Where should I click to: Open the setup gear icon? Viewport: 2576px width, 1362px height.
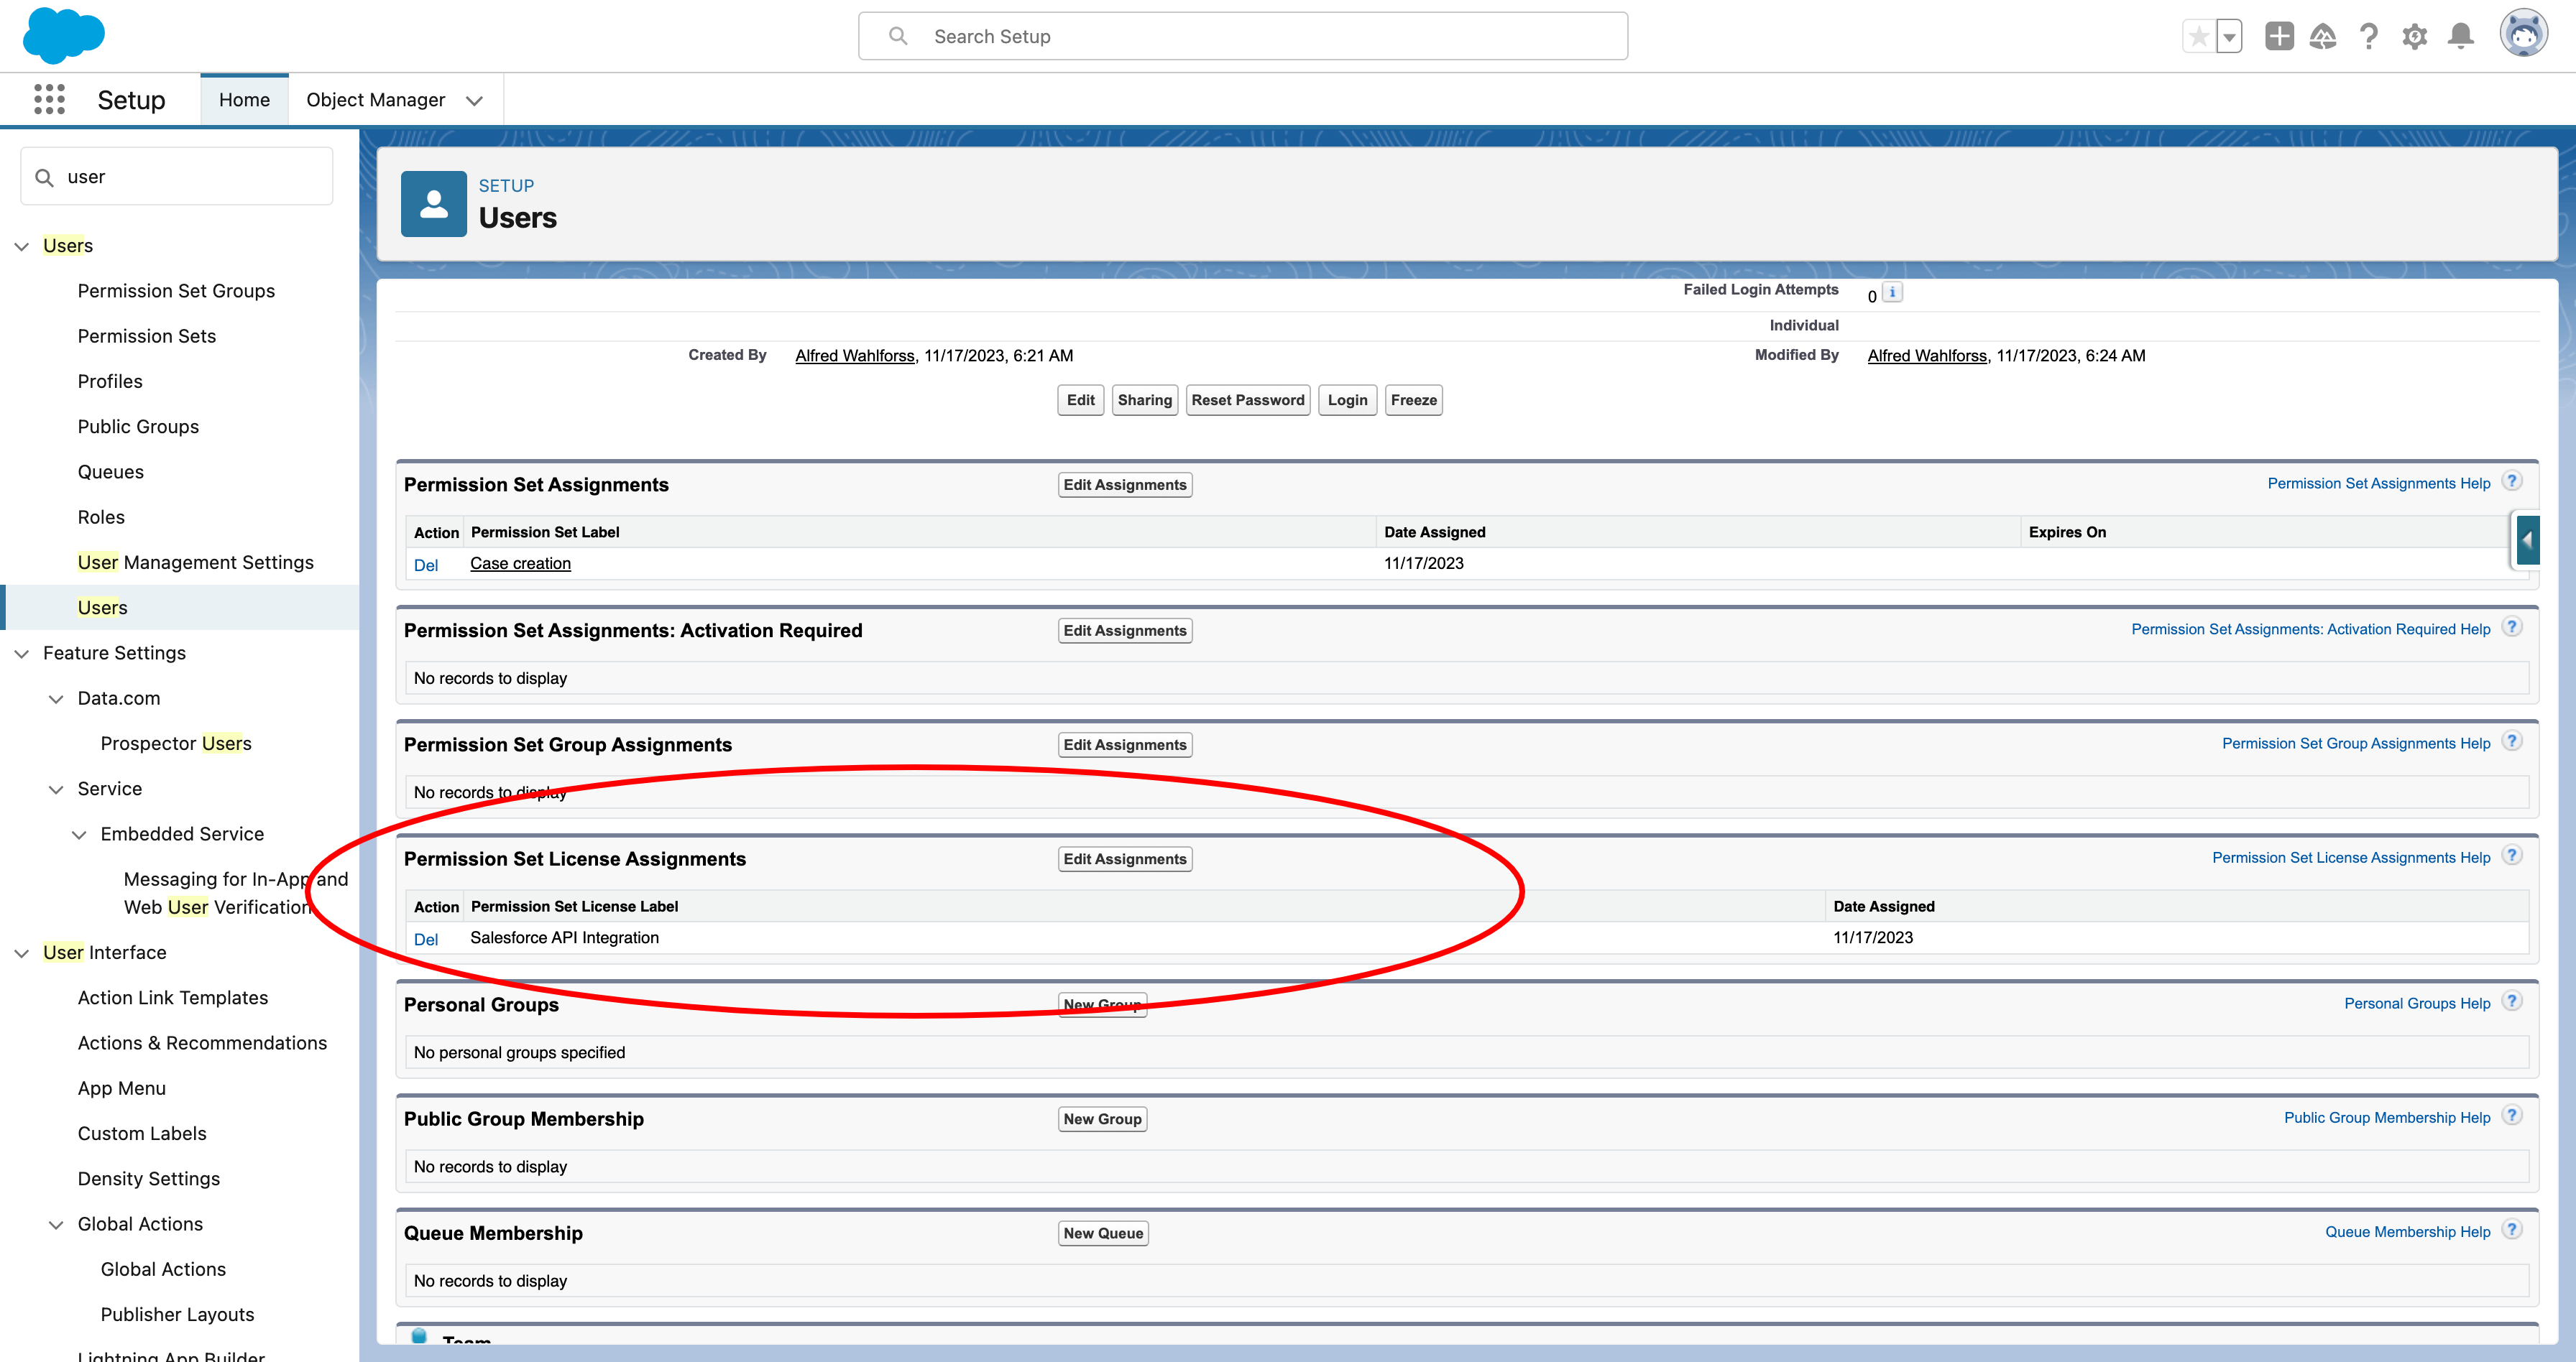2414,37
